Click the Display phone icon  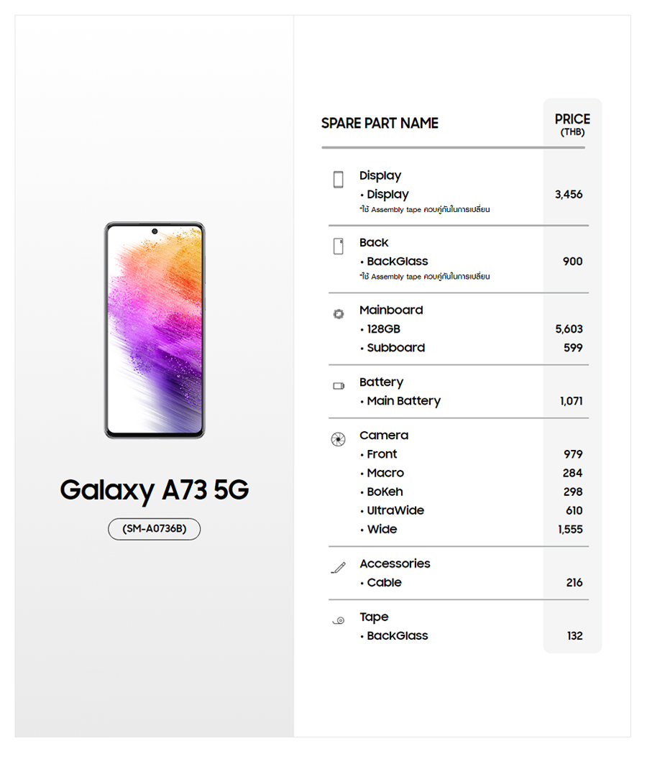pyautogui.click(x=338, y=180)
